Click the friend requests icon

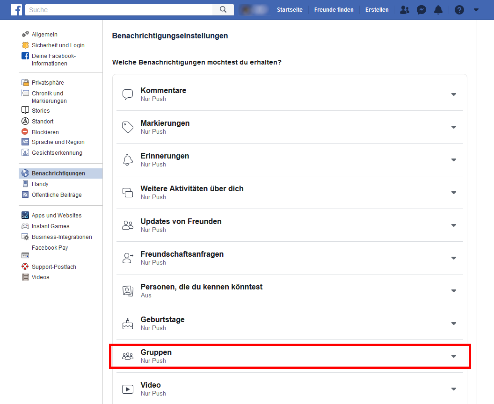pyautogui.click(x=405, y=9)
